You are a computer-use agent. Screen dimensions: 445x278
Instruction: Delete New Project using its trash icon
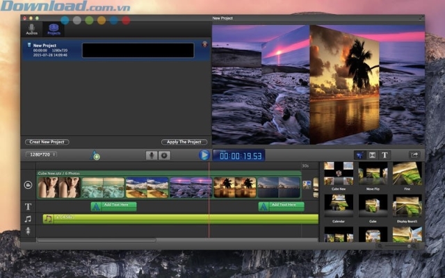tap(204, 44)
